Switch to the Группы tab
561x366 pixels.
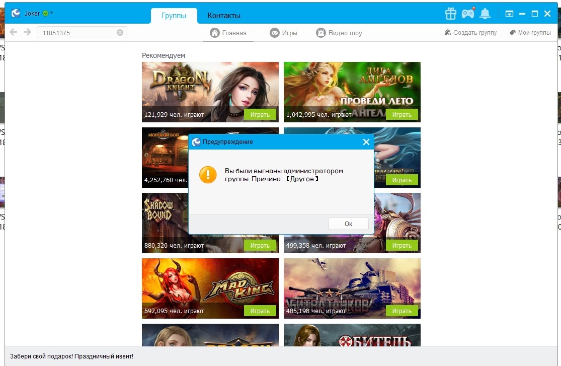point(174,16)
